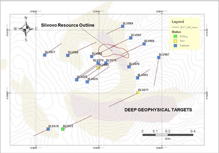219x153 pixels.
Task: Select the SLV065 planned hole marker
Action: (138, 77)
